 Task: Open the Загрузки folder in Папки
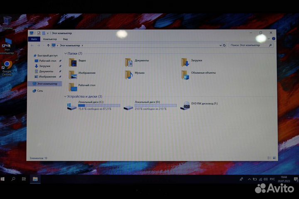pos(191,62)
